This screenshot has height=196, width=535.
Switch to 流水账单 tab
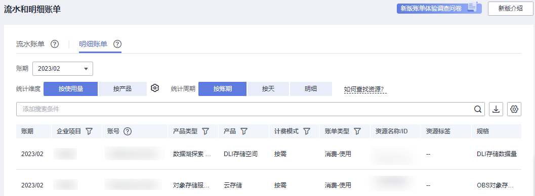(x=30, y=44)
